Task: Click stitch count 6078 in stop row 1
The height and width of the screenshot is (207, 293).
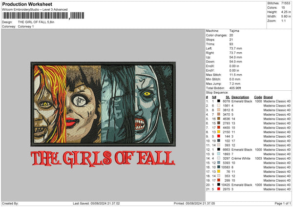Action: coord(226,101)
